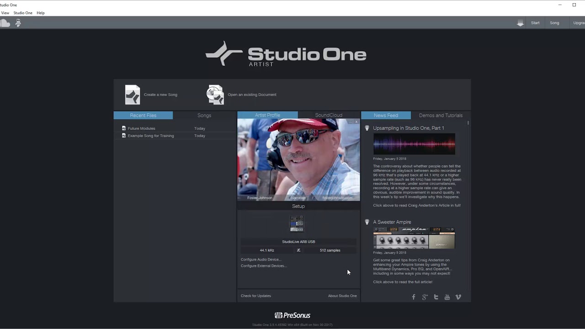The image size is (585, 329).
Task: Click Open an existing Document
Action: [x=252, y=95]
